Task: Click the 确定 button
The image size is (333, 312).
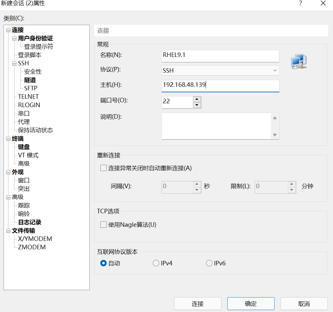Action: (251, 304)
